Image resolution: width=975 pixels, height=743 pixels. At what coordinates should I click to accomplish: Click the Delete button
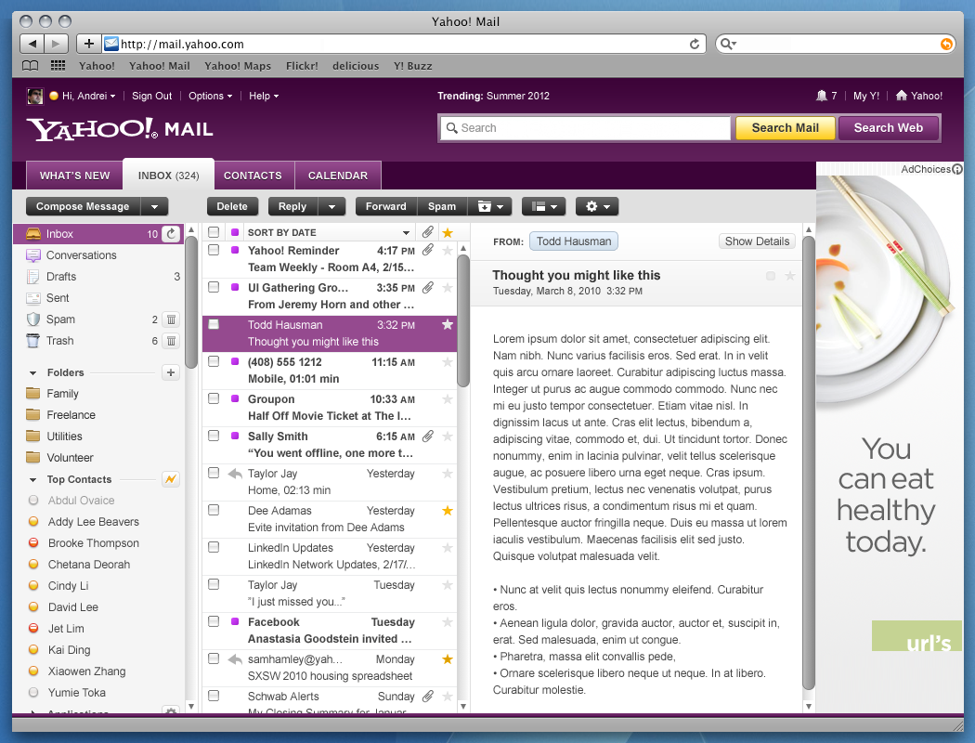tap(232, 206)
